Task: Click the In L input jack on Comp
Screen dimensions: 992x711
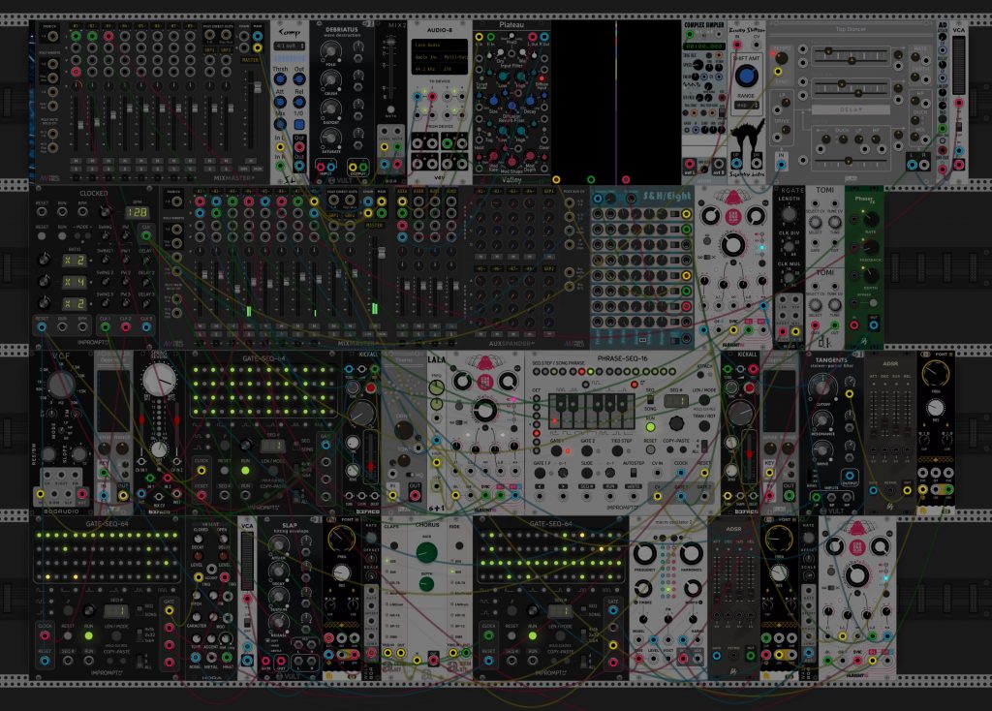Action: 280,147
